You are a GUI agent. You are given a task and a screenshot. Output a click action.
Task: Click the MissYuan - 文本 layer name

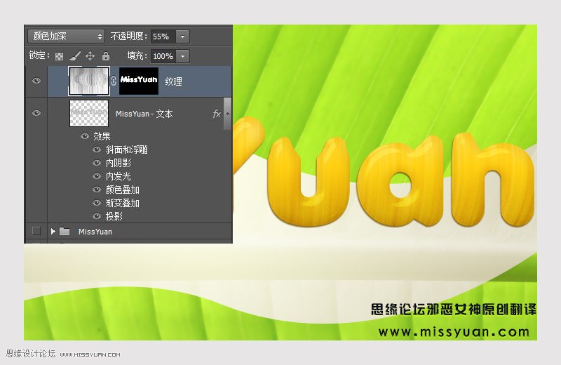pyautogui.click(x=144, y=114)
